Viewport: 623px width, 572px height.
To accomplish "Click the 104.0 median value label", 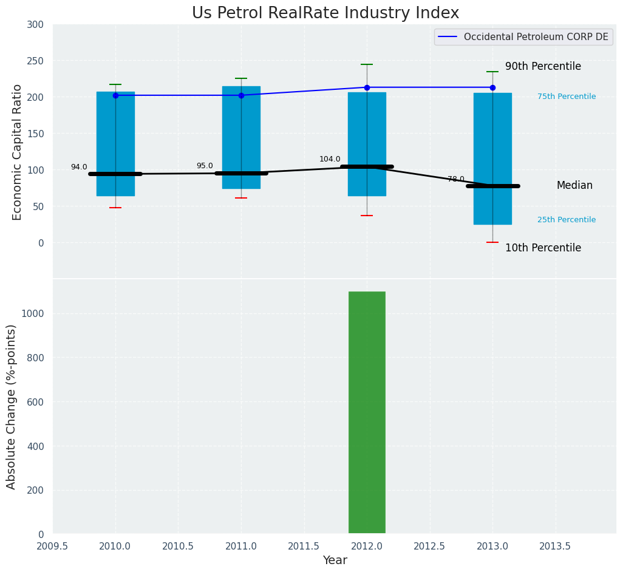I will coord(330,159).
